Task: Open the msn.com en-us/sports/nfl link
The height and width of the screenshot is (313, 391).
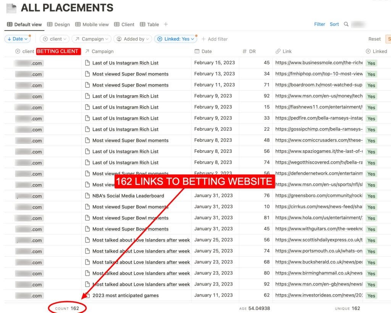Action: point(319,185)
